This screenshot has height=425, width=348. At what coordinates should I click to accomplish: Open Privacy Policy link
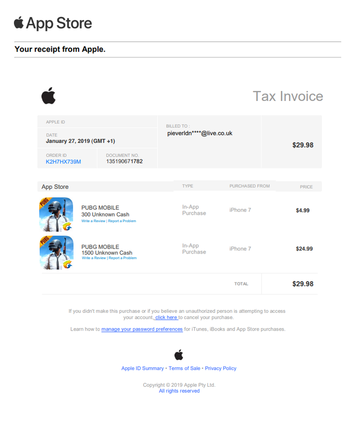click(x=221, y=368)
